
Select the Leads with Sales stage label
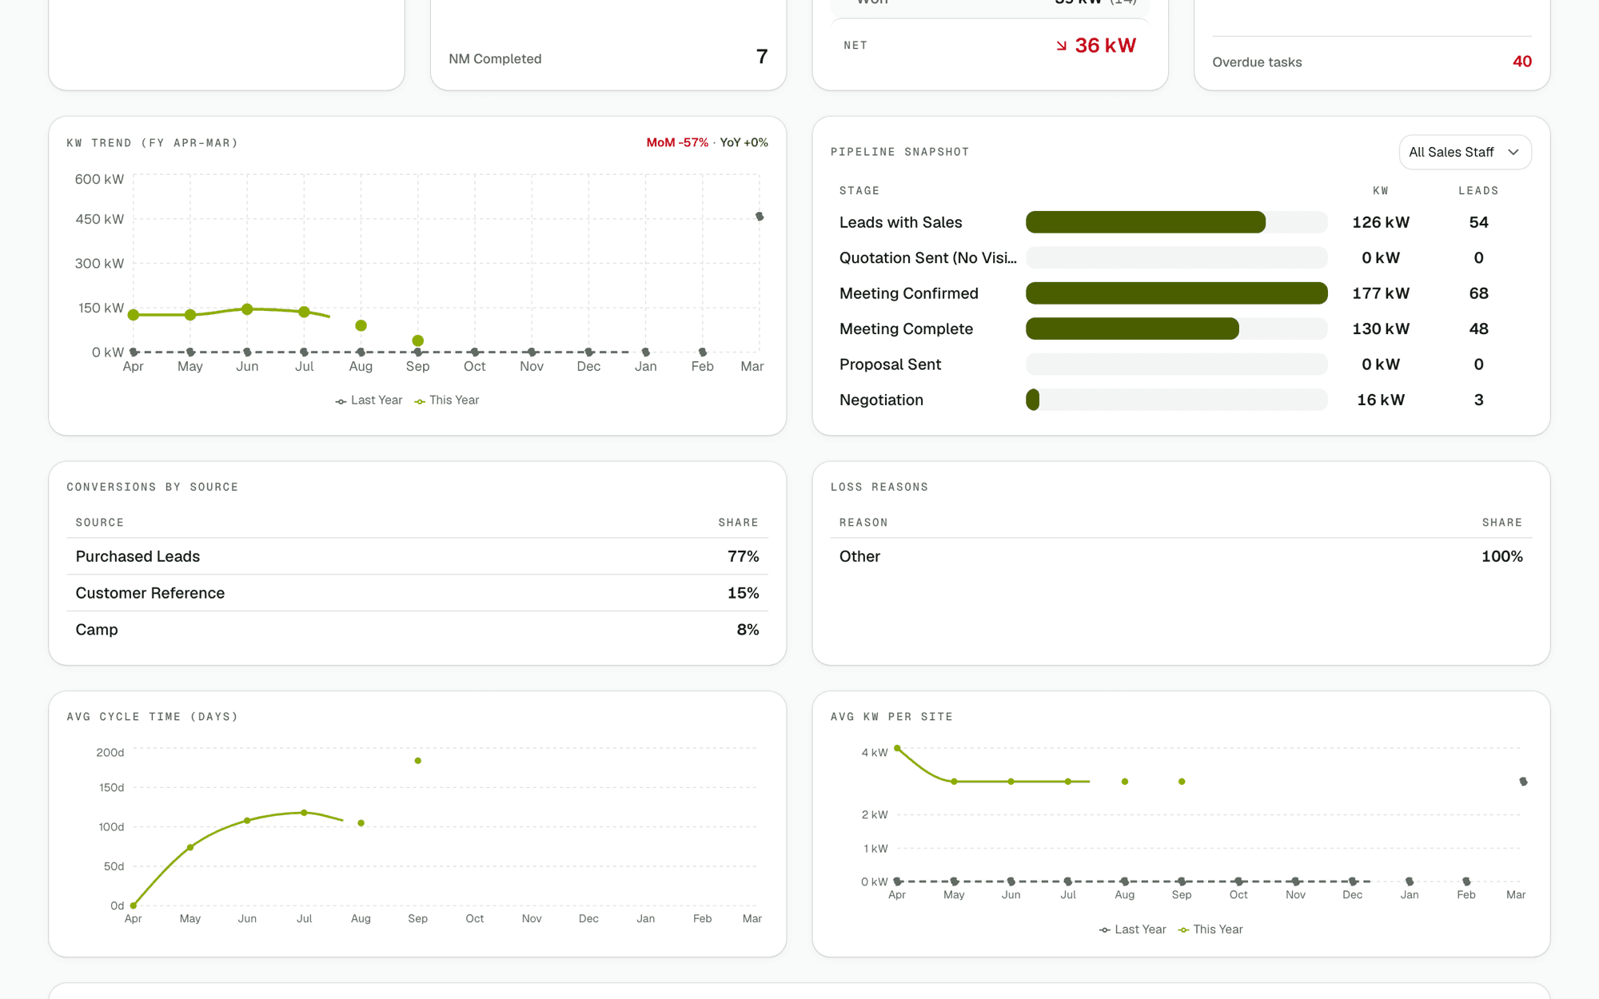point(900,222)
